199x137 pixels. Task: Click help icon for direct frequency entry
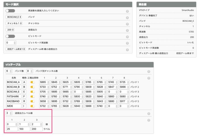coord(127,11)
